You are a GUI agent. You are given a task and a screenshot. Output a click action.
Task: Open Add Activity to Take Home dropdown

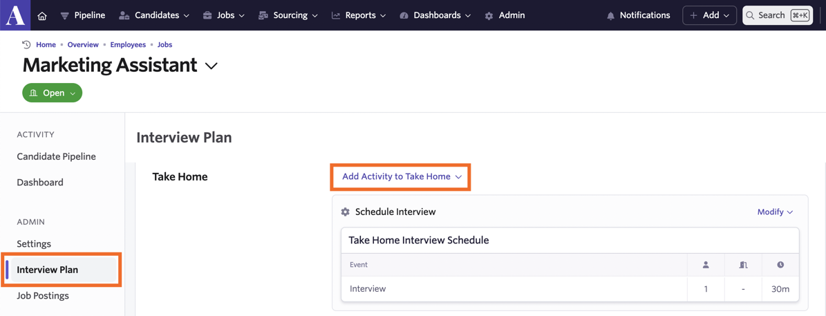pyautogui.click(x=402, y=176)
